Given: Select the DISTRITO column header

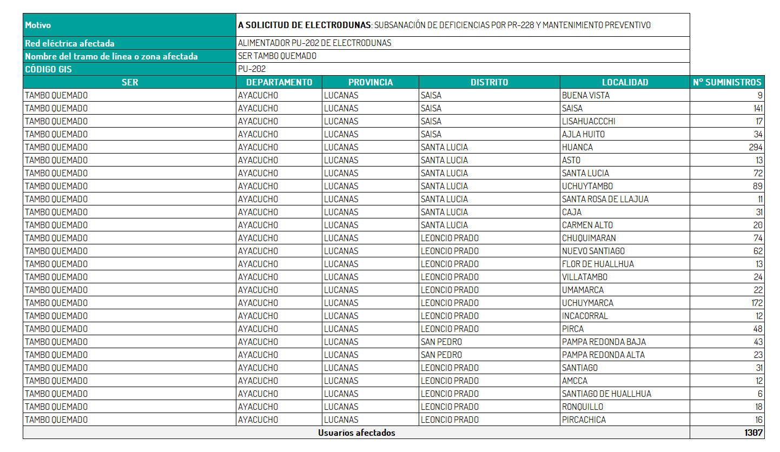Looking at the screenshot, I should [x=490, y=82].
